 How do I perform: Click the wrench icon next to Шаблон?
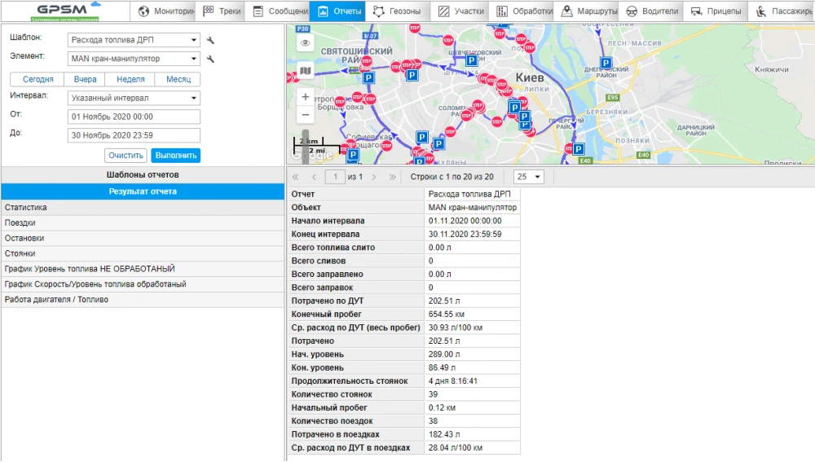(x=210, y=41)
